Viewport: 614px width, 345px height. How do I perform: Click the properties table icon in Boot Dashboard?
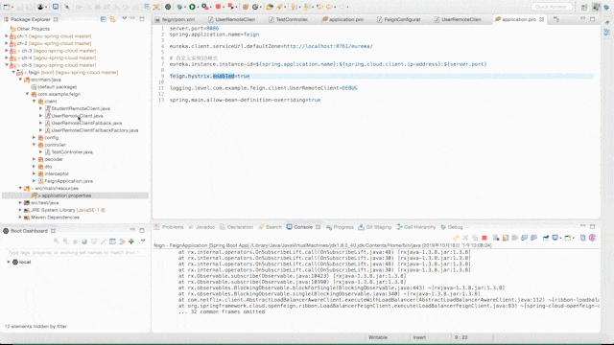[x=113, y=241]
